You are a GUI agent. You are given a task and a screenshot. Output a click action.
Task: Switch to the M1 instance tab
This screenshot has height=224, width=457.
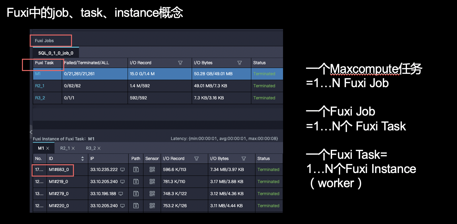pyautogui.click(x=41, y=148)
